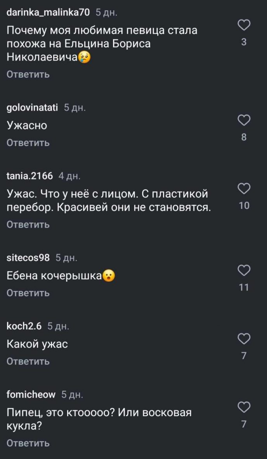Open the 11 likes count on sitecos98's comment
This screenshot has height=459, width=267.
click(244, 288)
